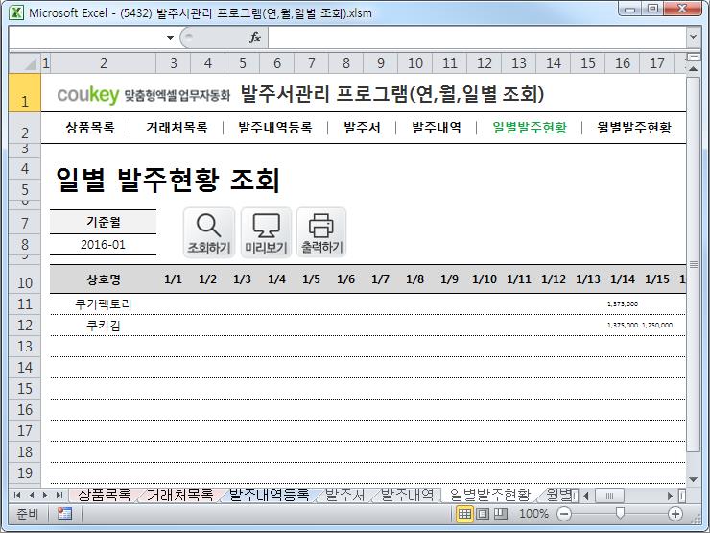Switch to Normal view icon in status bar
Screen dimensions: 710x533
(464, 514)
